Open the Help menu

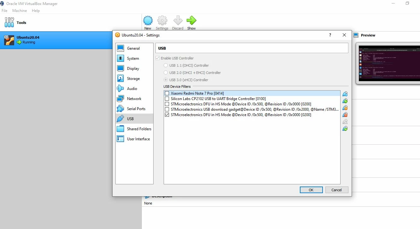36,11
